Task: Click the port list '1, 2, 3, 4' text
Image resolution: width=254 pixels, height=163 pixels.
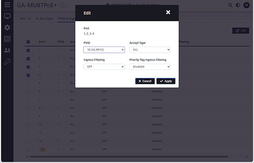Action: point(89,34)
